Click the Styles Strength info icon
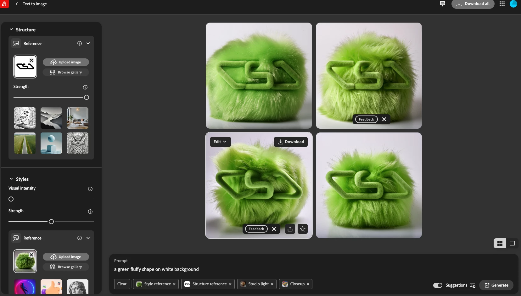 (x=90, y=212)
